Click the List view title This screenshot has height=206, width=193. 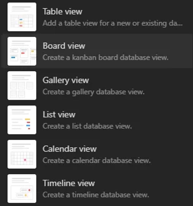[x=59, y=115]
